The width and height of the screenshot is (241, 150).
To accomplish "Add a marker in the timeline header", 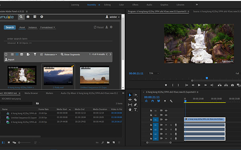I will click(165, 101).
